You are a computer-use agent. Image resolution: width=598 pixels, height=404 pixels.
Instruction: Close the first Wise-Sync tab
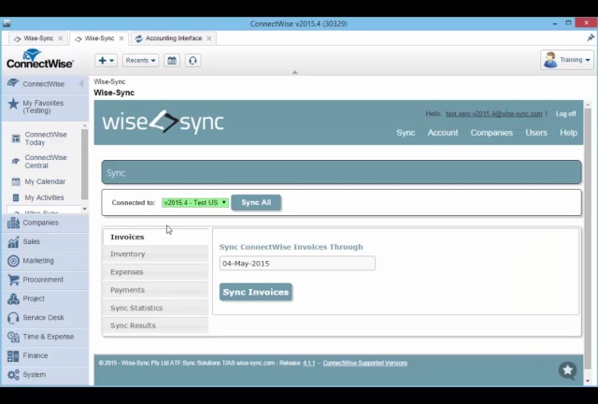(x=60, y=38)
